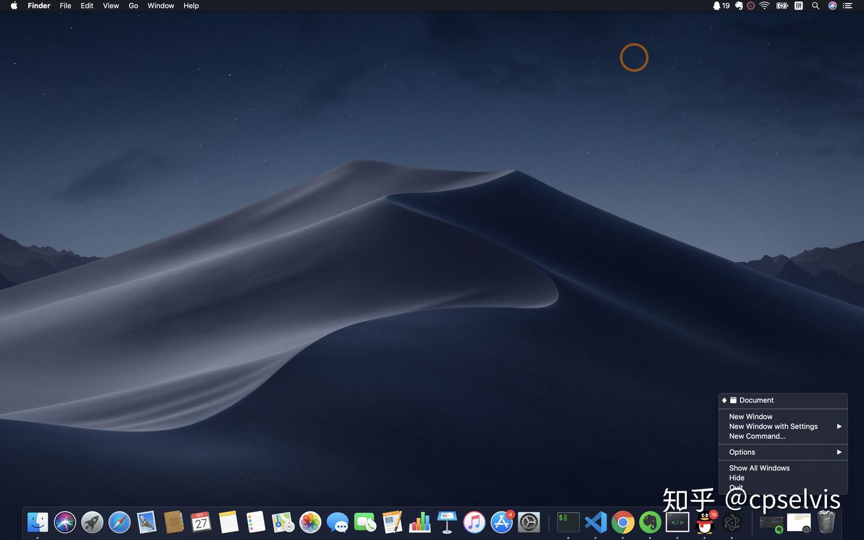The image size is (864, 540).
Task: Open the Terminal app in dock
Action: click(568, 523)
